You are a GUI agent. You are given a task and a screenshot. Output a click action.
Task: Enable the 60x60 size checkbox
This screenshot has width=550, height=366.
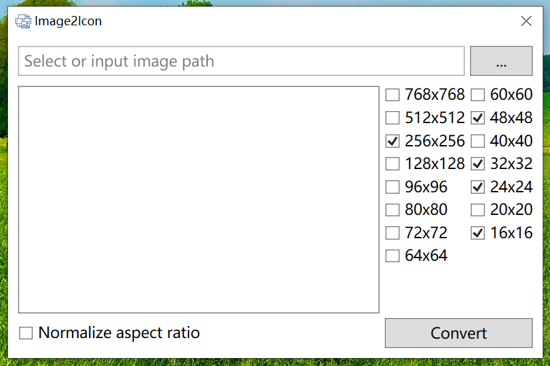click(477, 95)
